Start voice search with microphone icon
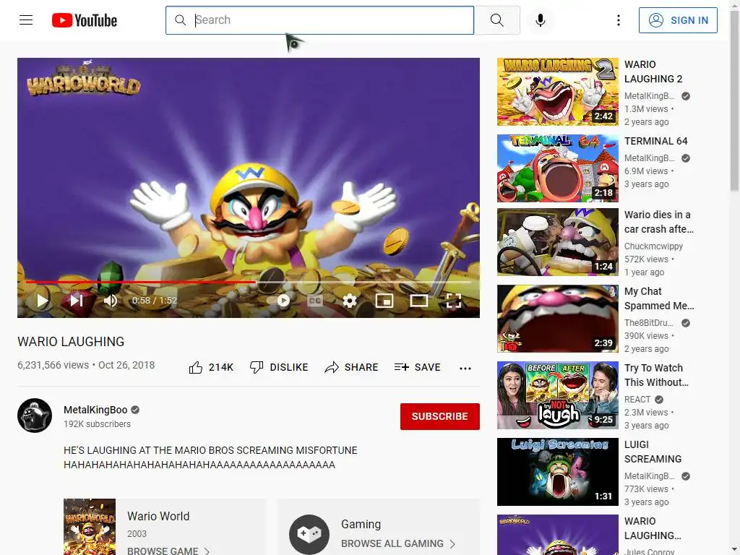The height and width of the screenshot is (555, 740). point(541,20)
